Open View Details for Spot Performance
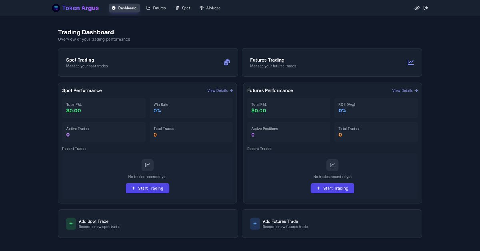This screenshot has height=251, width=480. click(x=220, y=90)
